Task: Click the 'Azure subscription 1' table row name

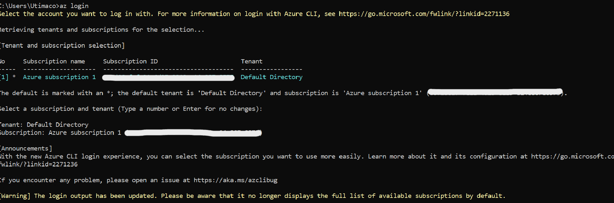Action: click(59, 77)
